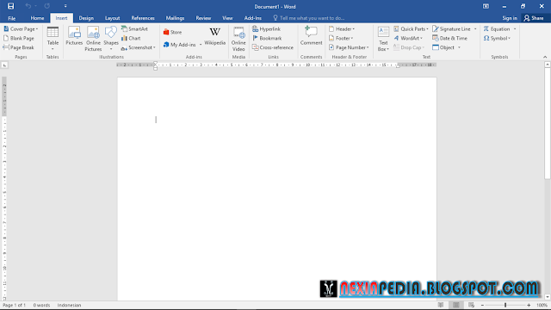Insert a Page Break
The image size is (551, 310).
pos(19,47)
